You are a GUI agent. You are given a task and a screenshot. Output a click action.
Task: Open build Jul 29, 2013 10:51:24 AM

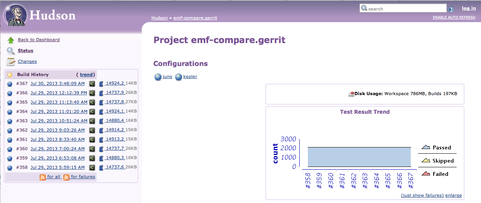pyautogui.click(x=59, y=121)
